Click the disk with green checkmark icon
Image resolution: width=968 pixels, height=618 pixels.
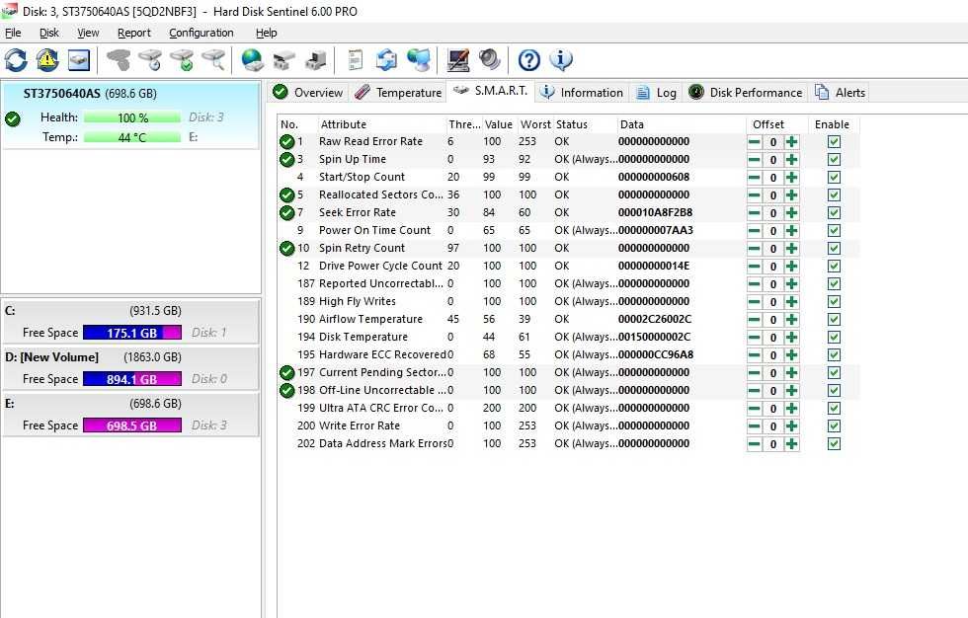182,60
